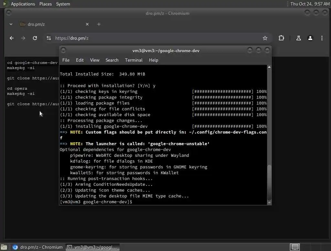Close the dro.pm/z tab
This screenshot has height=251, width=331.
[87, 24]
